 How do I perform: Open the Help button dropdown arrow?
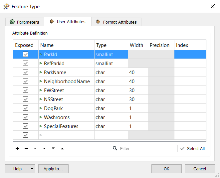[32, 169]
